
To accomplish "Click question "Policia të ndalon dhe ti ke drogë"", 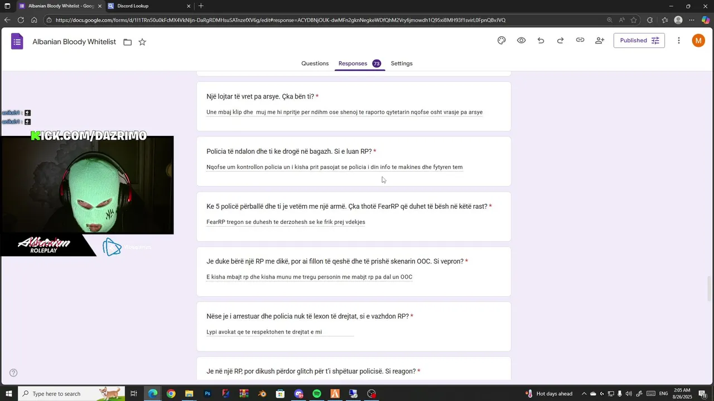I will (x=289, y=151).
